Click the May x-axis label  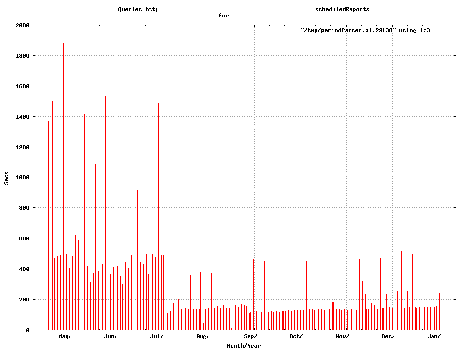tap(64, 336)
